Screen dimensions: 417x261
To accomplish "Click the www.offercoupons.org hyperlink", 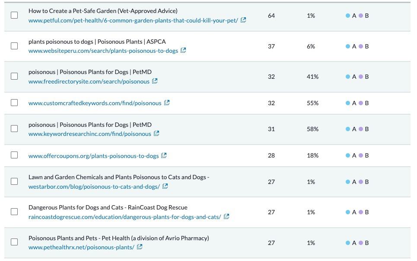I will 93,155.
